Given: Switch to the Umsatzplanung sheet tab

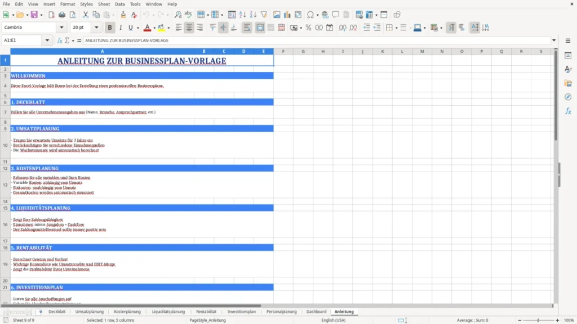Looking at the screenshot, I should pyautogui.click(x=90, y=312).
